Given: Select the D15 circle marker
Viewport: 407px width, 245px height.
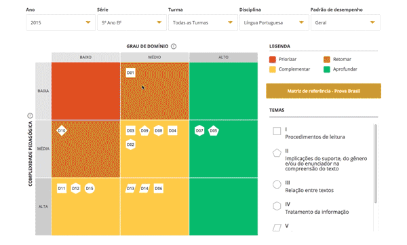Looking at the screenshot, I should point(90,189).
